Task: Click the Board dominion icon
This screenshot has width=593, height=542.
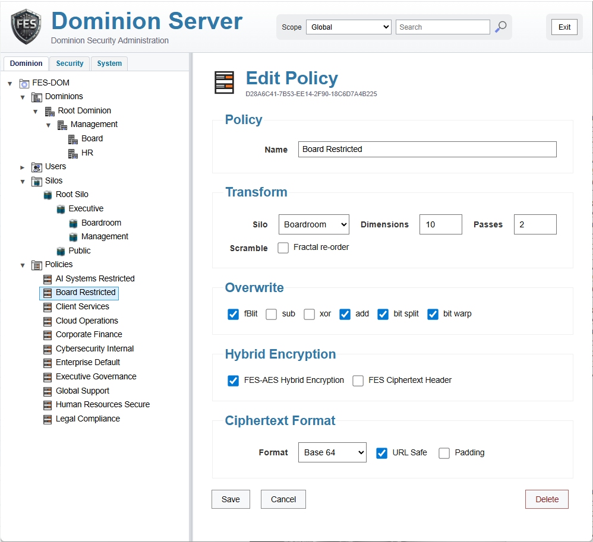Action: click(73, 139)
